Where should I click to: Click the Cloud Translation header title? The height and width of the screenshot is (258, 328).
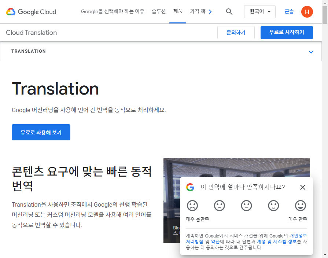(32, 33)
